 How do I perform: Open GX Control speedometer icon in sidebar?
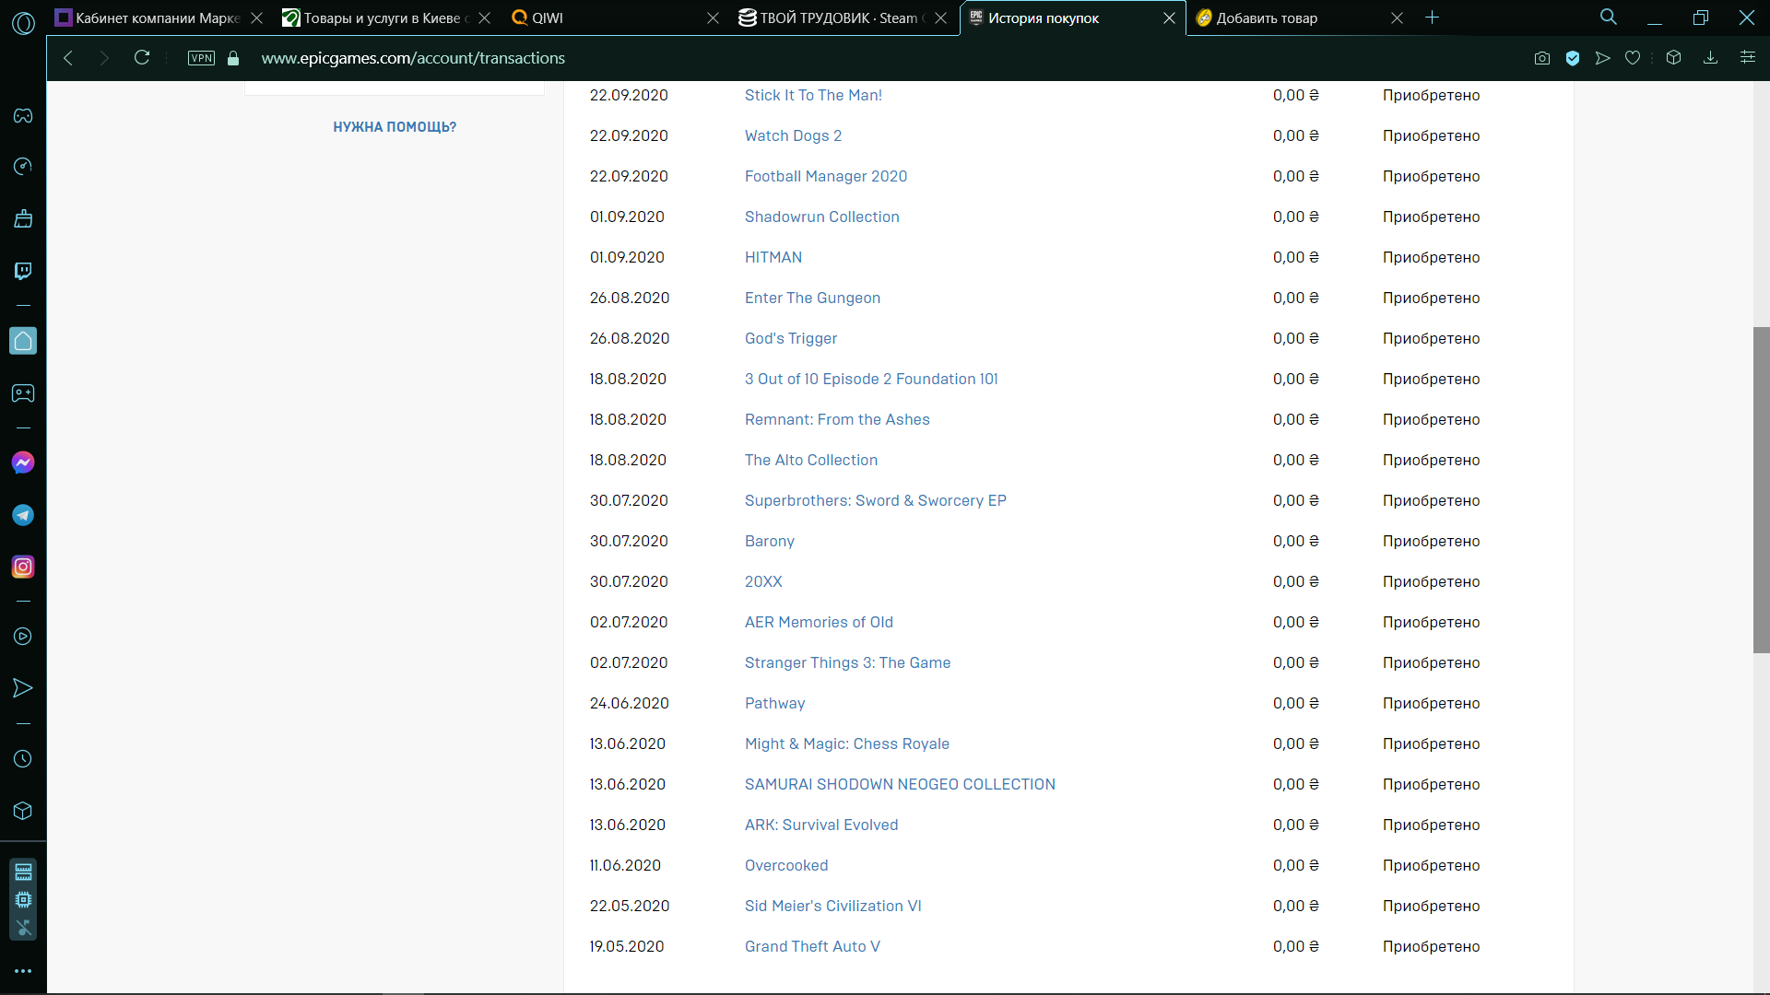(x=23, y=167)
